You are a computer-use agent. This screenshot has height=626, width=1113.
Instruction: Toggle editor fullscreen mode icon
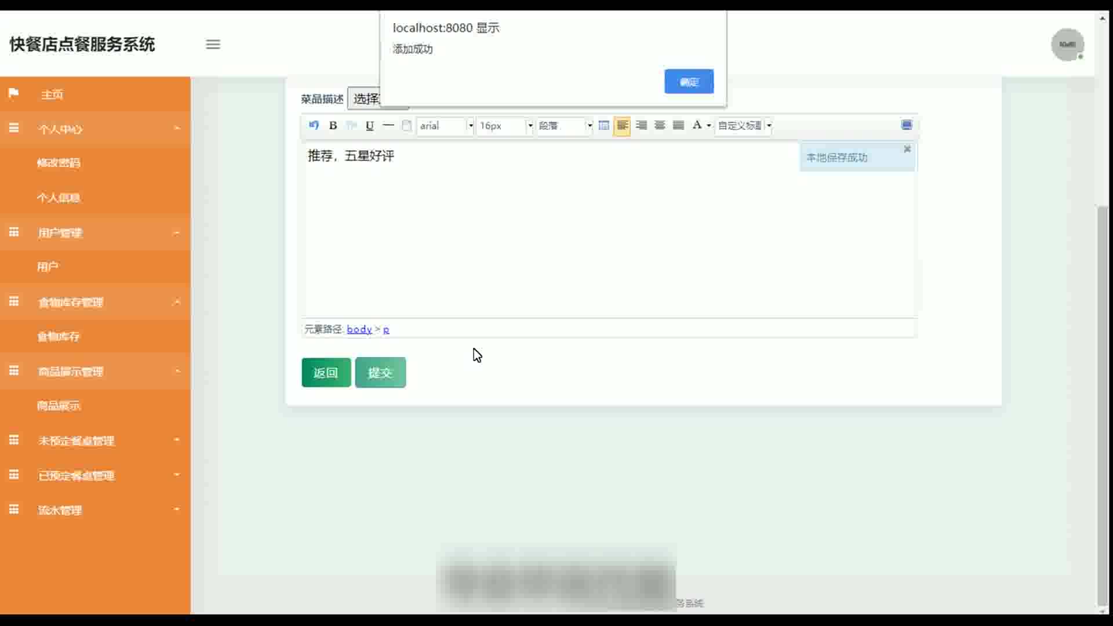click(x=907, y=125)
